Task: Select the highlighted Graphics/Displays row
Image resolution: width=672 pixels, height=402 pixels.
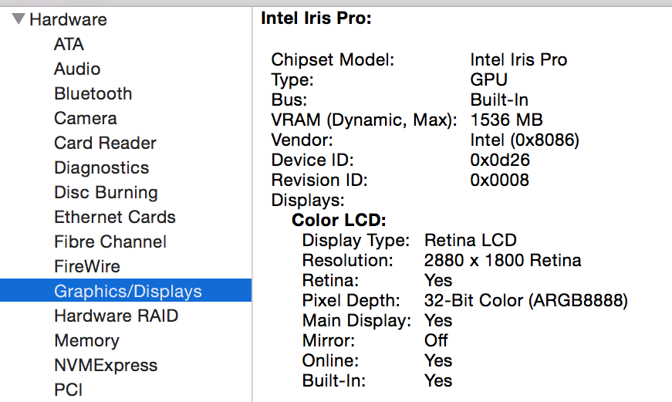Action: click(126, 290)
